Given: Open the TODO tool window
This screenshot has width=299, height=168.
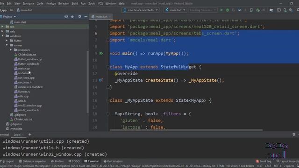Looking at the screenshot, I should tap(74, 161).
